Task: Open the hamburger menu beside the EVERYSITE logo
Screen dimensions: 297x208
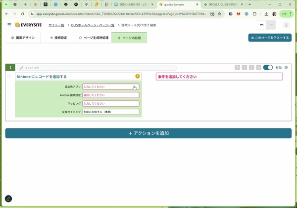Action: point(9,25)
